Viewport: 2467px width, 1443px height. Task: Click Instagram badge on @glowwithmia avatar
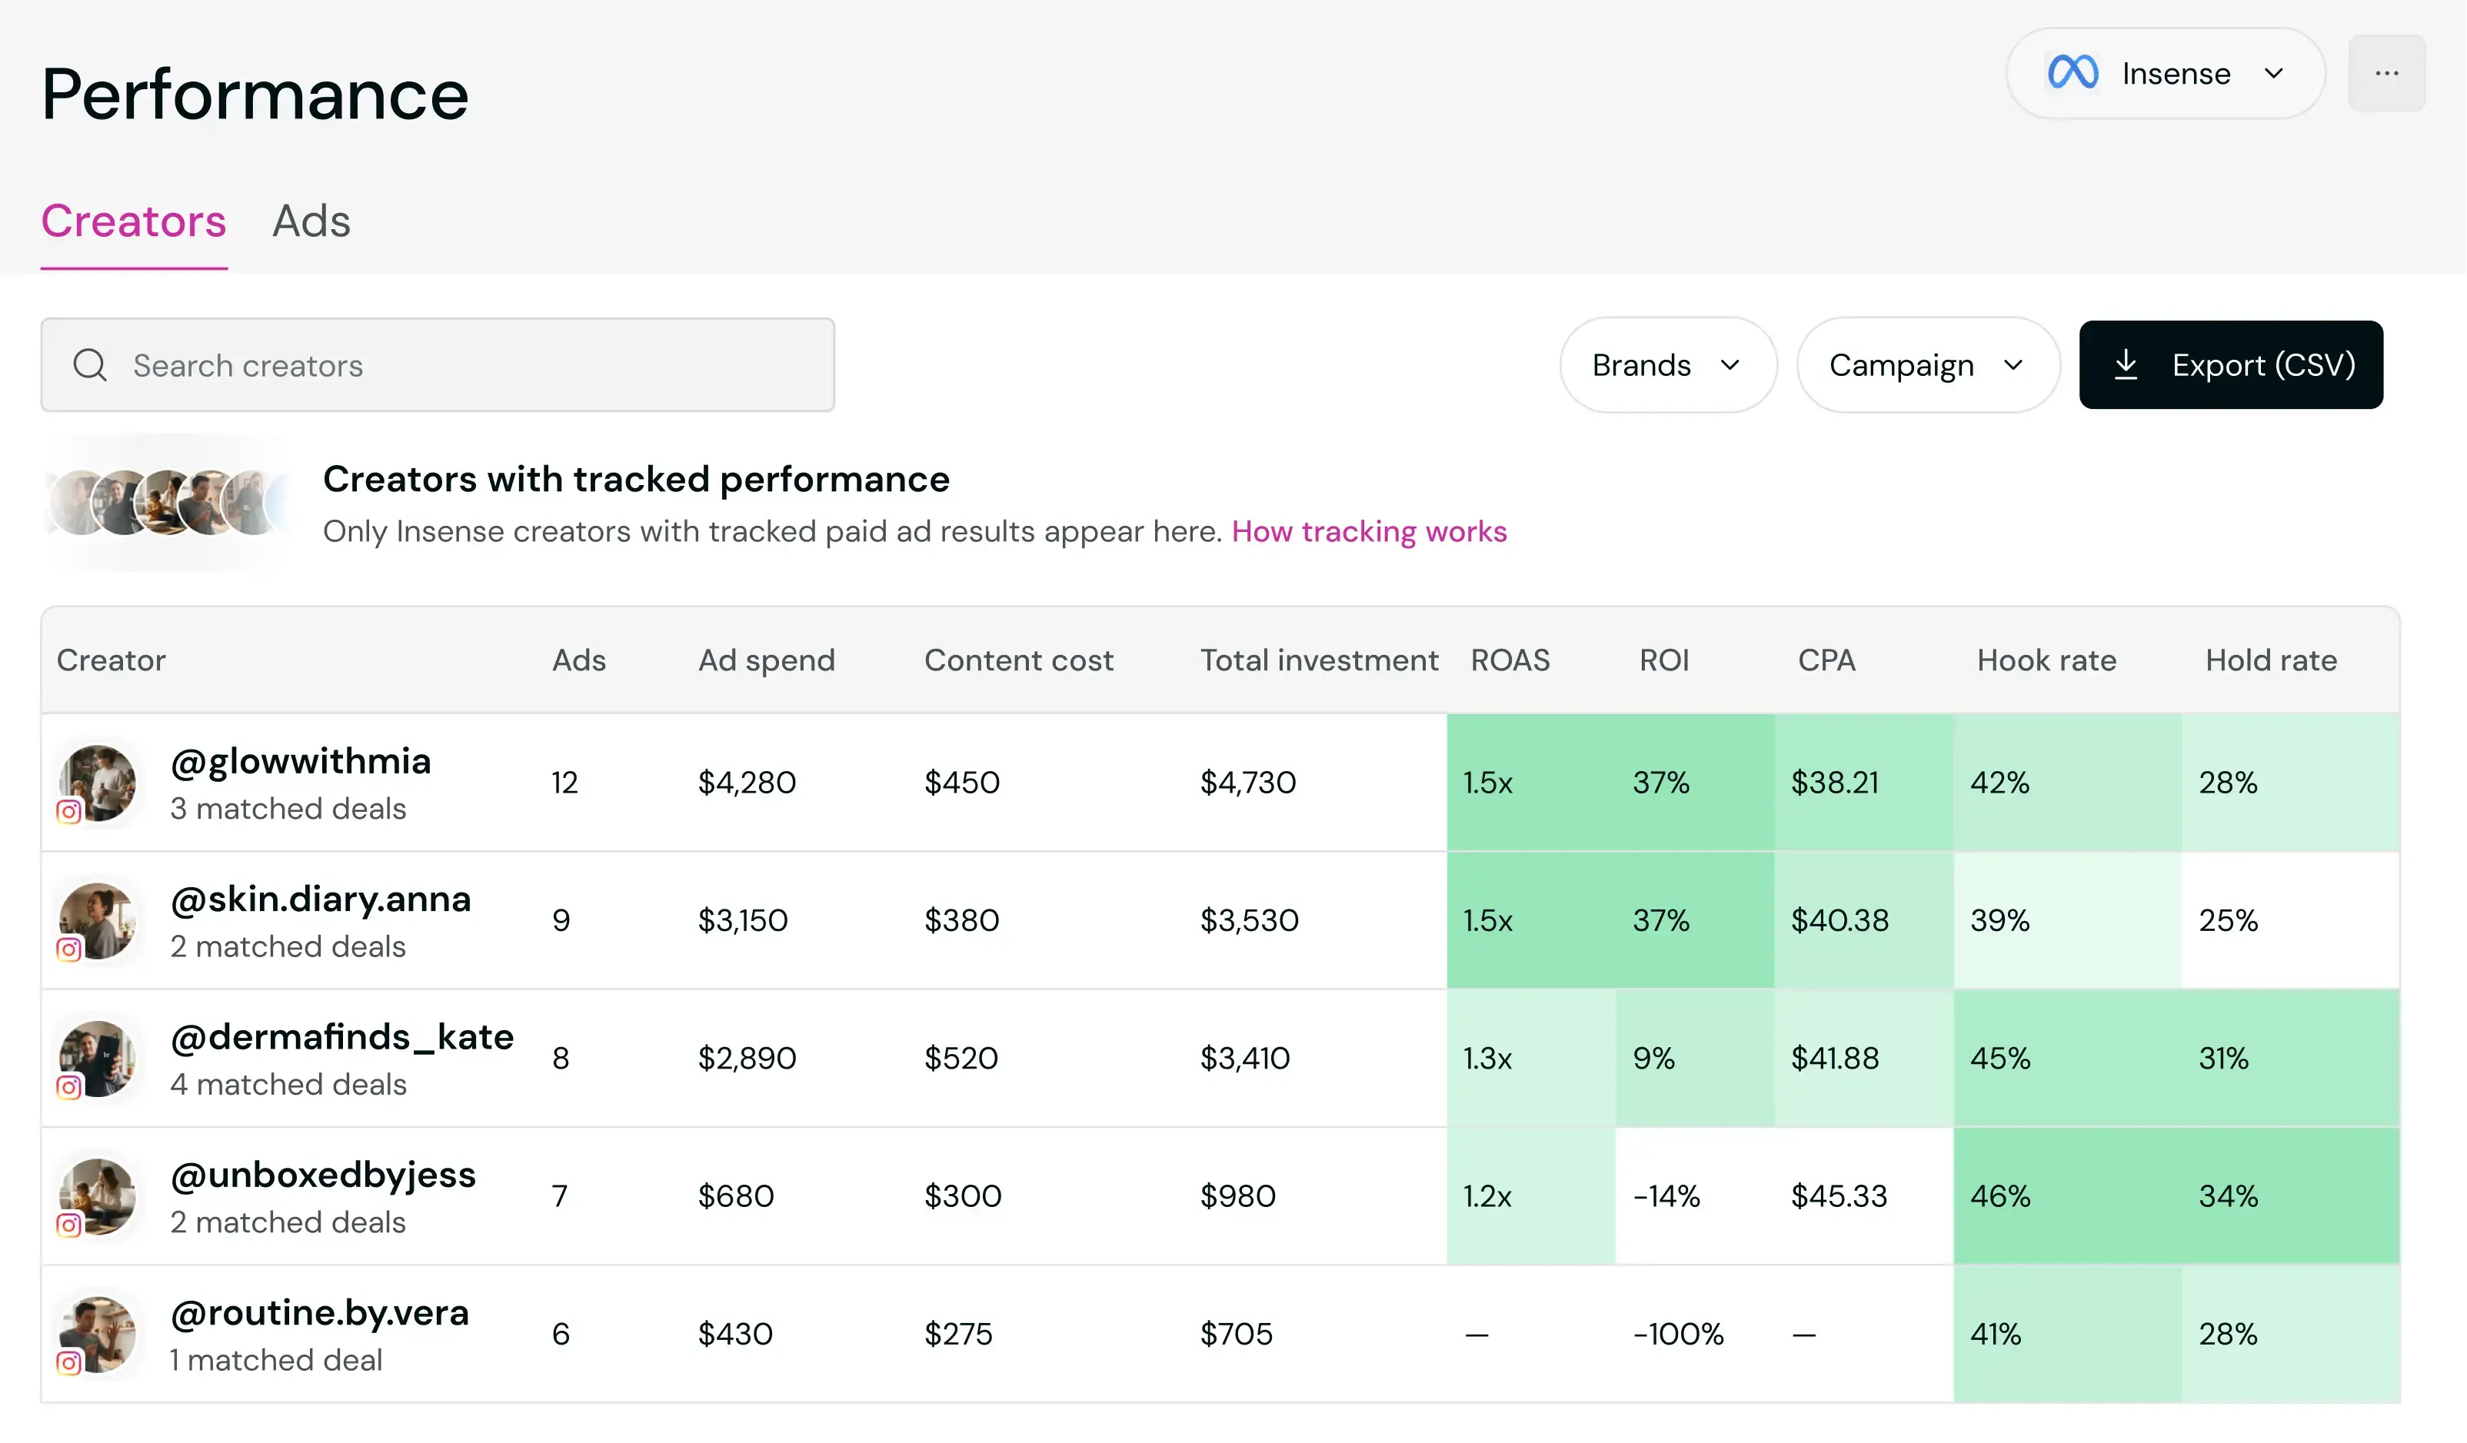pyautogui.click(x=68, y=812)
